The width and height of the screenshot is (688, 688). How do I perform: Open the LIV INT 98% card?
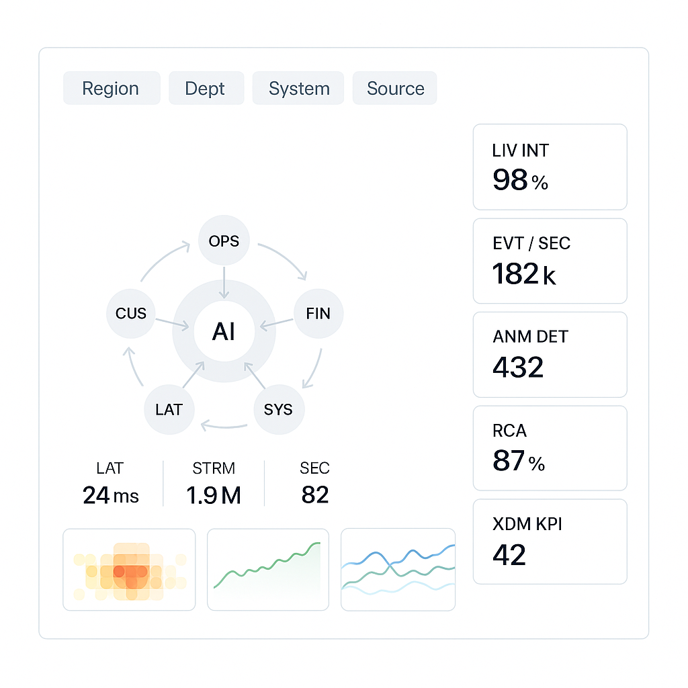pos(550,167)
